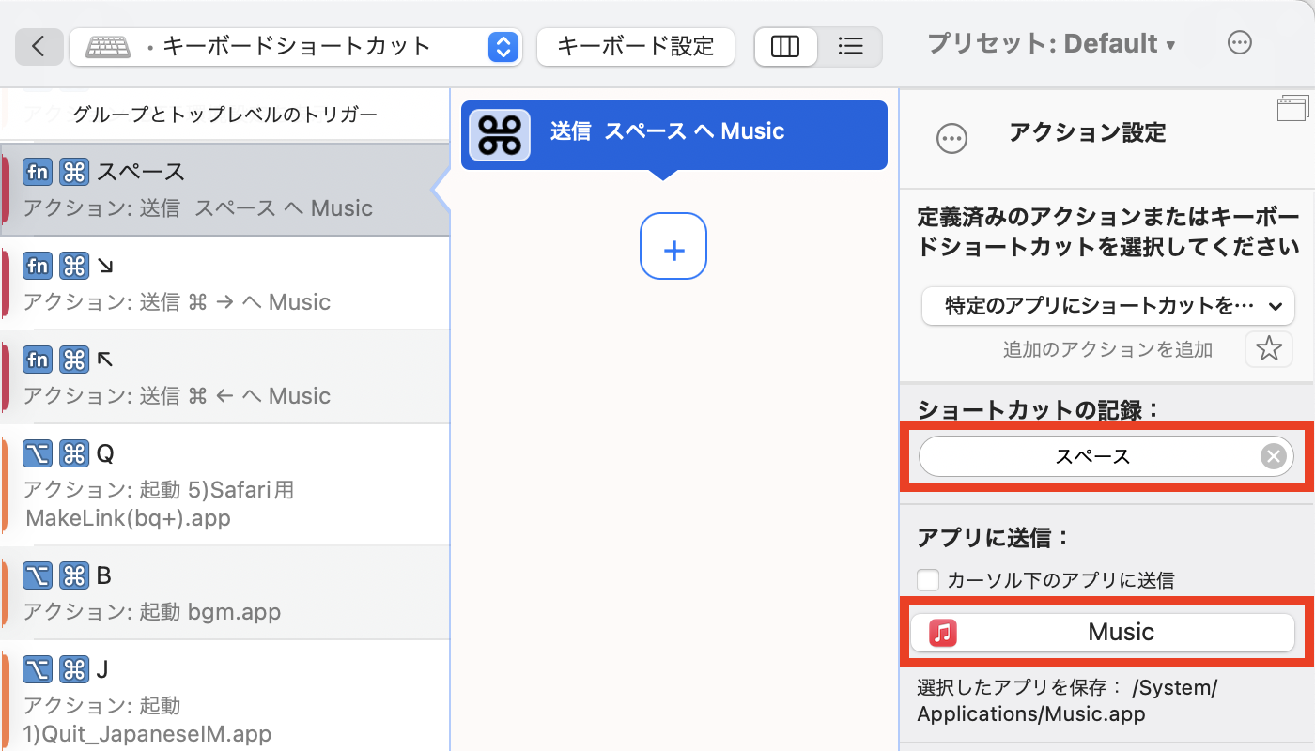
Task: Click the fn badge on the ↖ row
Action: 38,360
